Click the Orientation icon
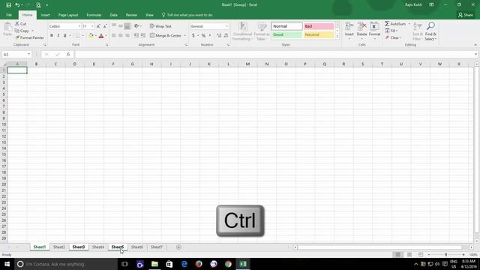 (136, 26)
